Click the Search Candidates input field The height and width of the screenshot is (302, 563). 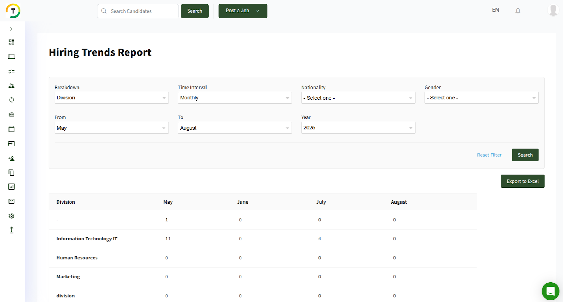pos(142,11)
